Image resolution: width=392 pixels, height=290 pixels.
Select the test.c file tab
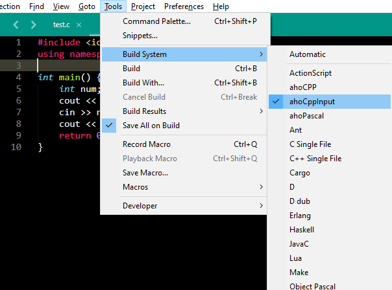point(61,25)
